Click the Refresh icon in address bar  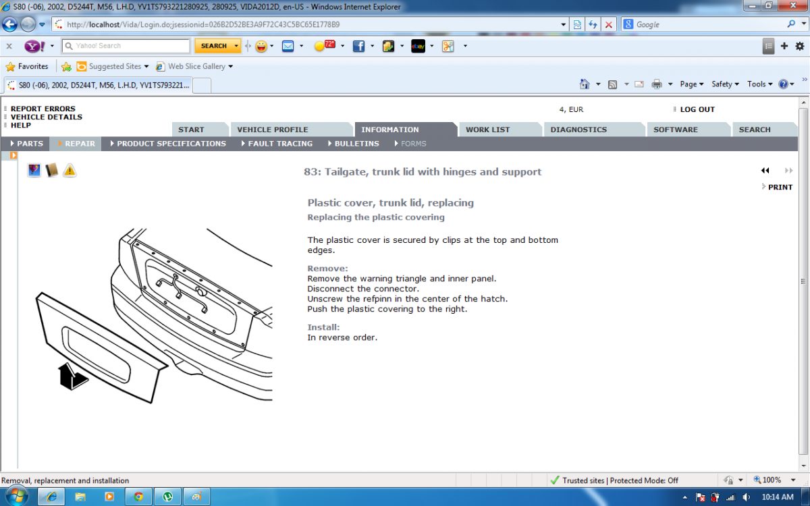pos(593,24)
